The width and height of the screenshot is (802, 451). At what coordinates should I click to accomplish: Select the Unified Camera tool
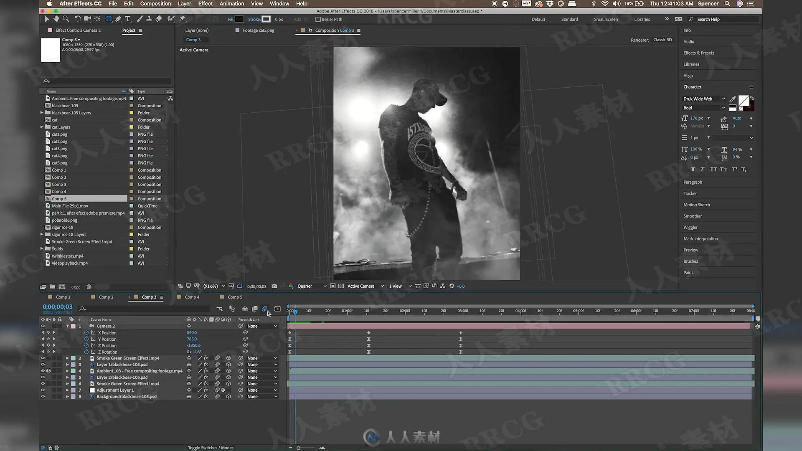pos(87,19)
